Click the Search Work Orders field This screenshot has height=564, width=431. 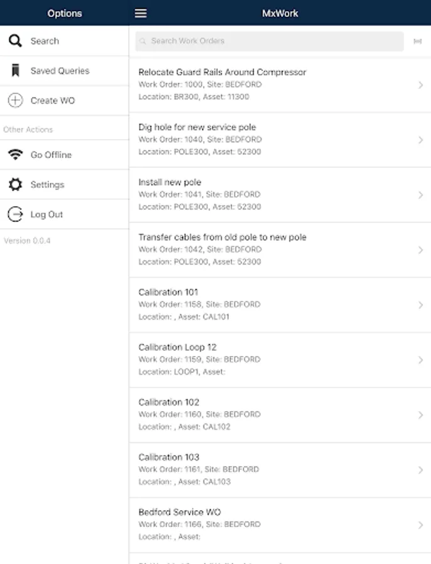(x=270, y=41)
